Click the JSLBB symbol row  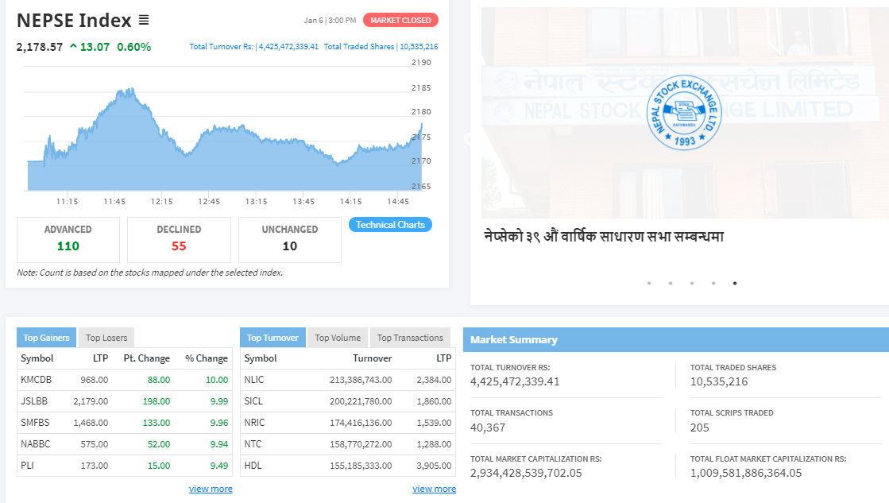click(125, 401)
